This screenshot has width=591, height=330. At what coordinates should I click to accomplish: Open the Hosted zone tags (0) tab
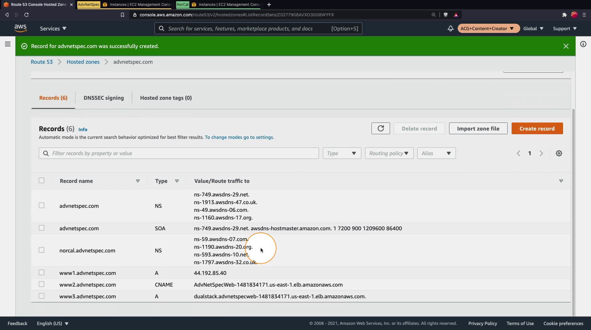166,98
